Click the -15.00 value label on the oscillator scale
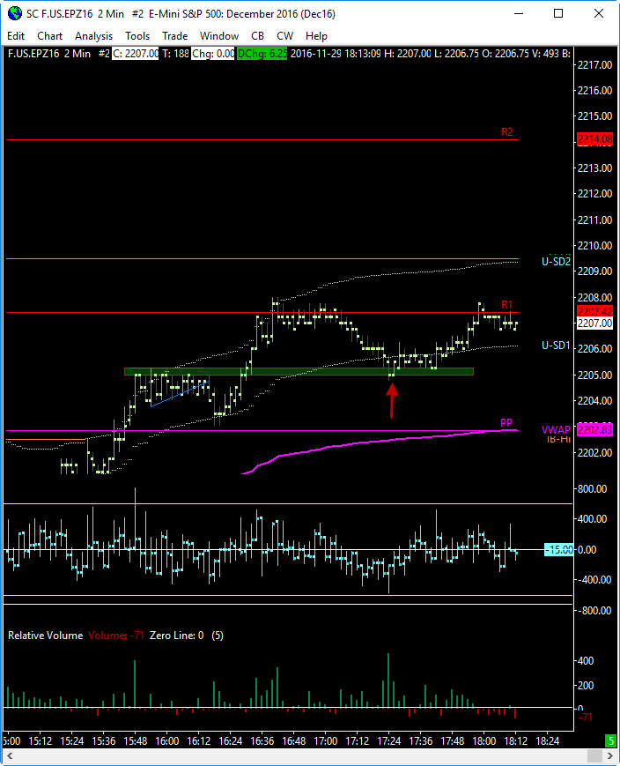 coord(559,549)
